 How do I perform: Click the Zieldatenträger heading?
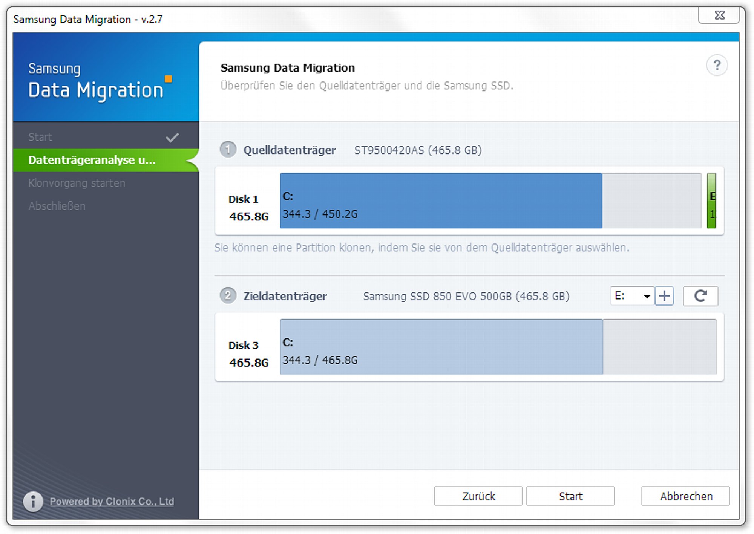(x=285, y=296)
